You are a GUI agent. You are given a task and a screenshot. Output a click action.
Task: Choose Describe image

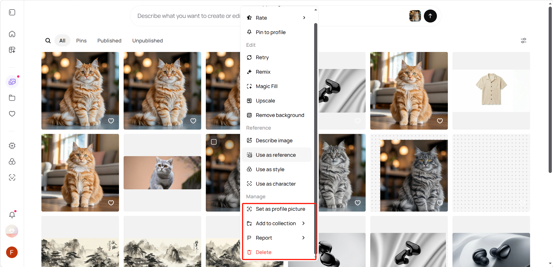(276, 141)
